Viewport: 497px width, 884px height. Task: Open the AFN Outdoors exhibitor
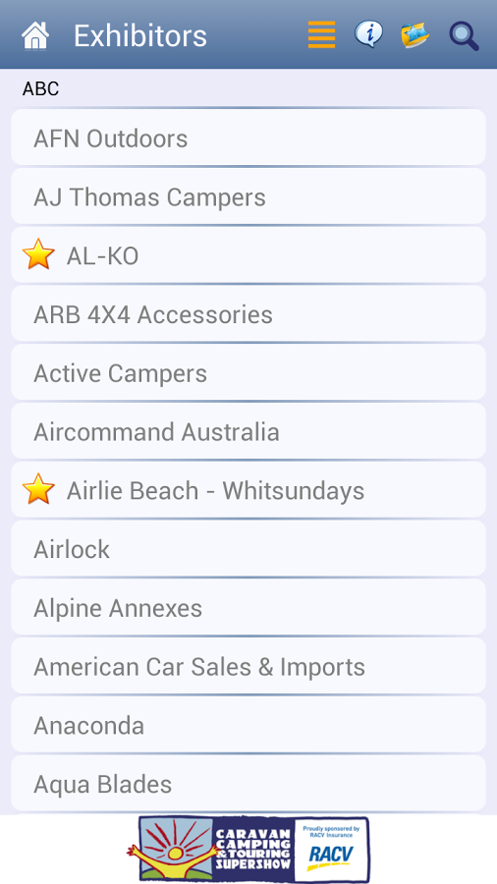tap(248, 138)
